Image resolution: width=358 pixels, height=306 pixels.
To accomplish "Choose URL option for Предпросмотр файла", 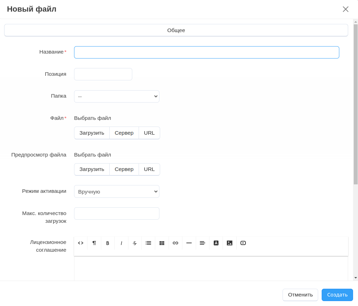I will (x=149, y=169).
